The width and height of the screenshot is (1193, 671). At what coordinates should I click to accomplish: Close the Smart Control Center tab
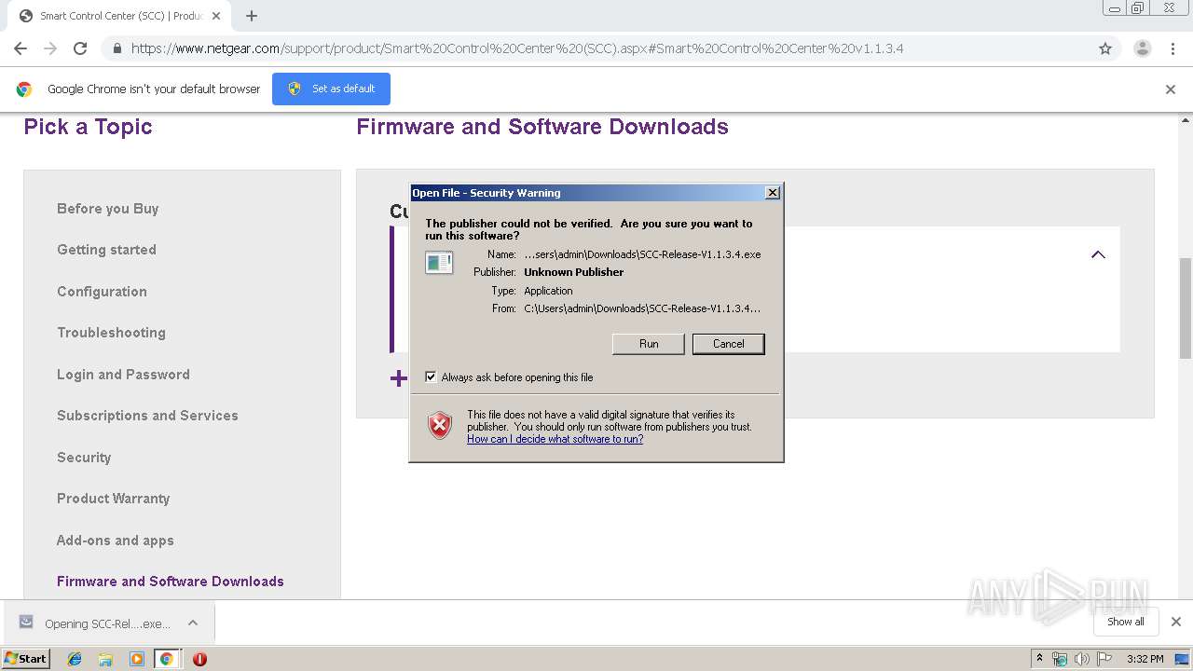point(216,16)
